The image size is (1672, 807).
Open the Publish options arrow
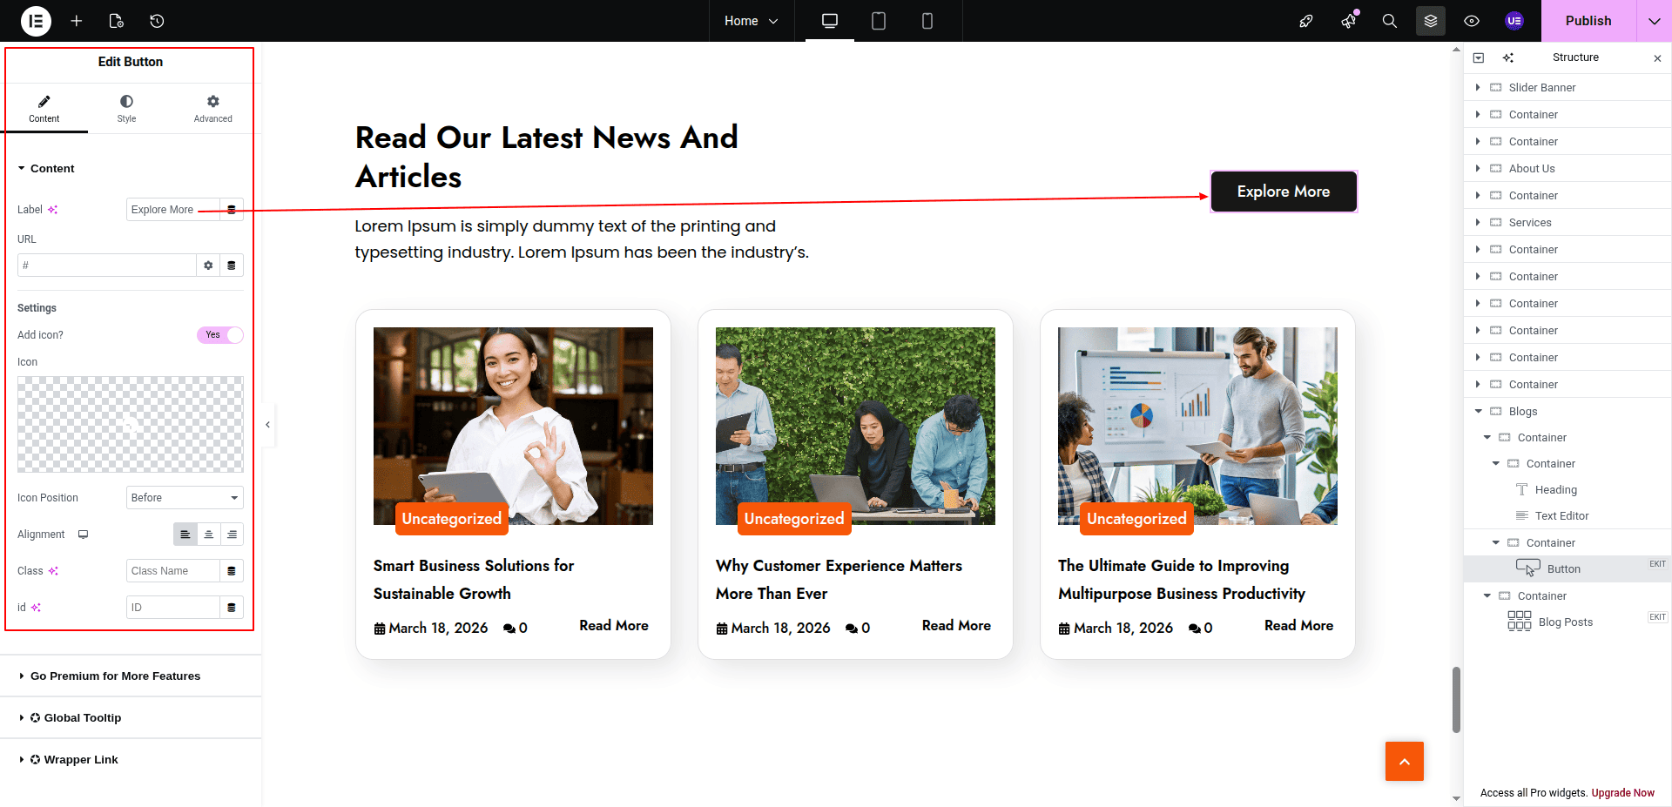coord(1654,21)
